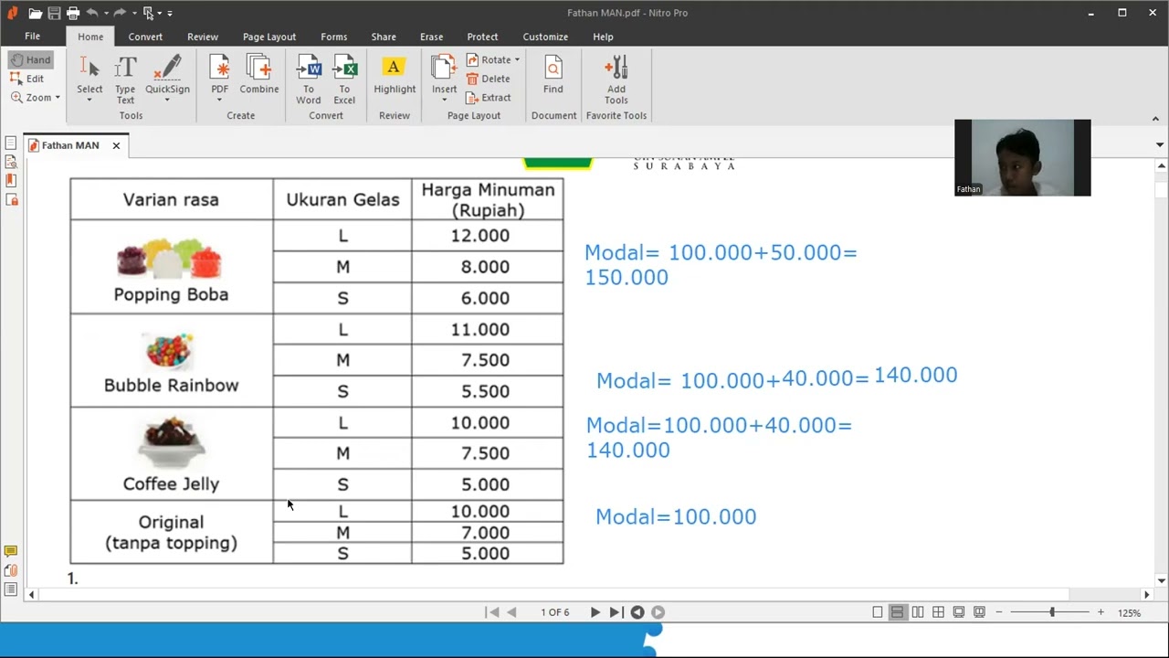Open the Find tool

coord(553,75)
